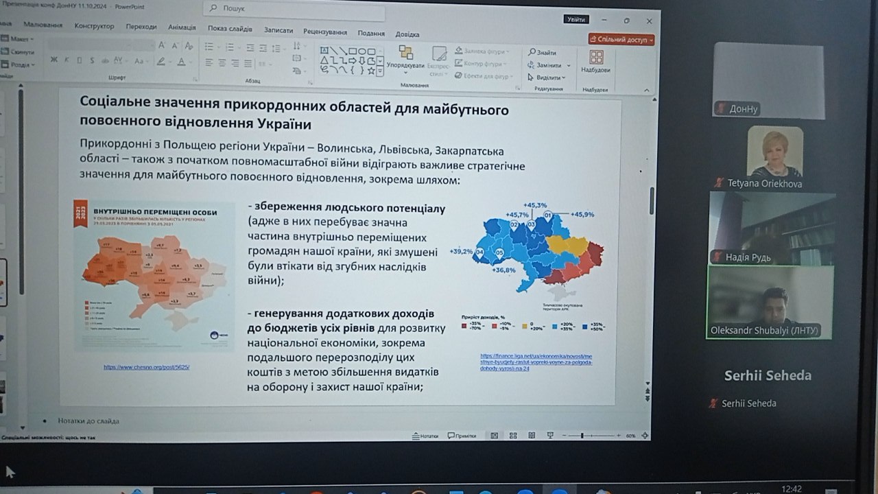Select the text box shape

click(324, 50)
